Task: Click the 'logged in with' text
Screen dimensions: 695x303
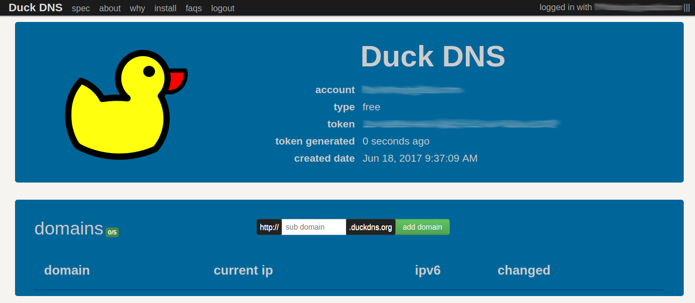Action: click(x=566, y=7)
